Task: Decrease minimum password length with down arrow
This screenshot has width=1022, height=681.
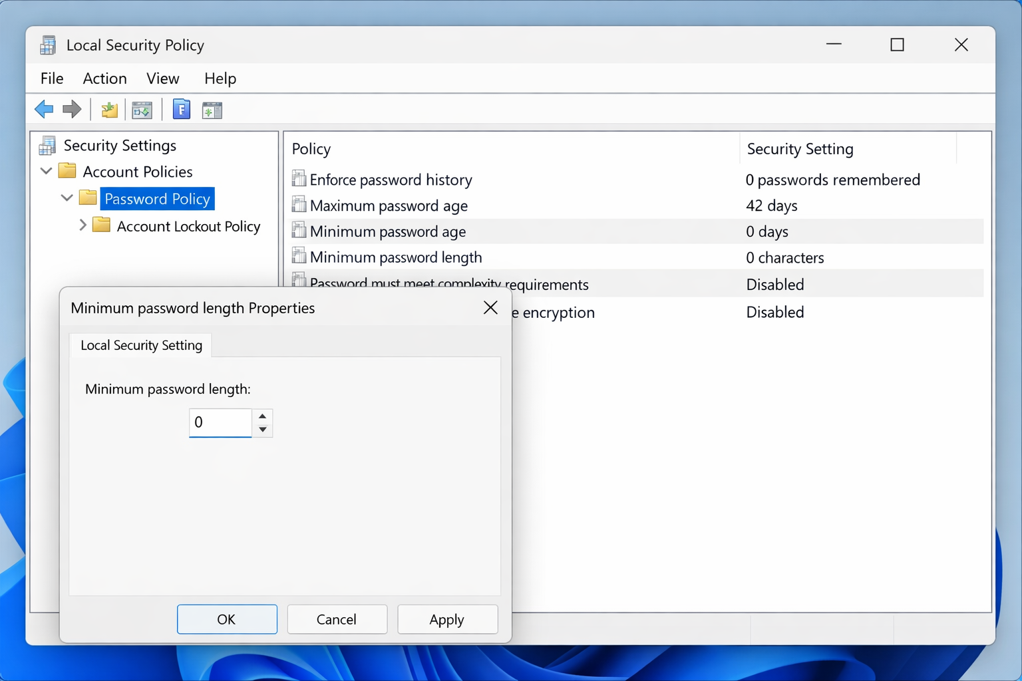Action: pos(263,430)
